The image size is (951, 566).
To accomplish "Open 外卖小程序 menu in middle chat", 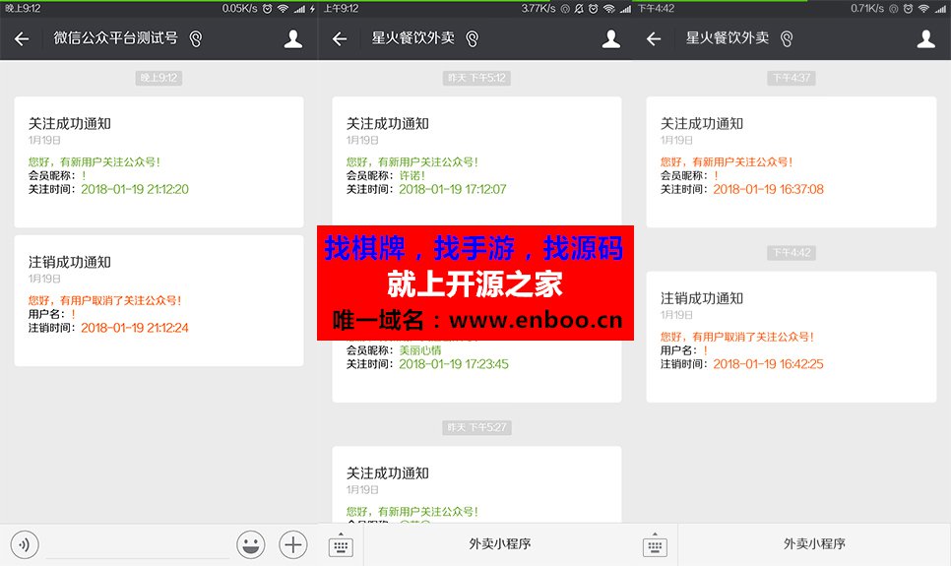I will pyautogui.click(x=499, y=544).
